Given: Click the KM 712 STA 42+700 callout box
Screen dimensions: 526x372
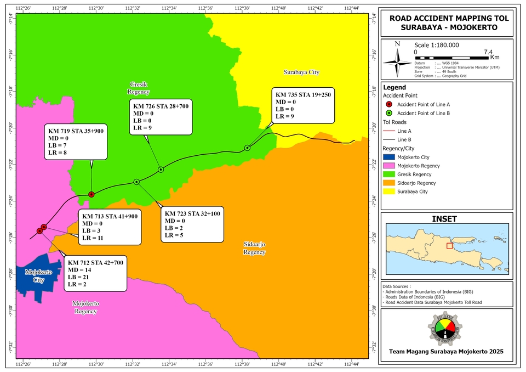Looking at the screenshot, I should [95, 273].
